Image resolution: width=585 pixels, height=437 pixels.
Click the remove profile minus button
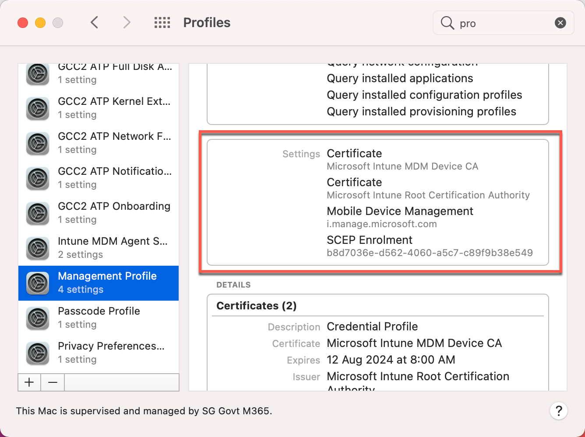(52, 382)
